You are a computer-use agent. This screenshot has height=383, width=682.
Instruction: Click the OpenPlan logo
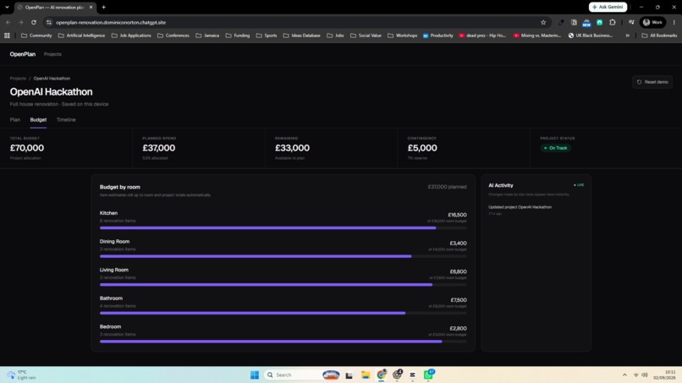(x=23, y=54)
